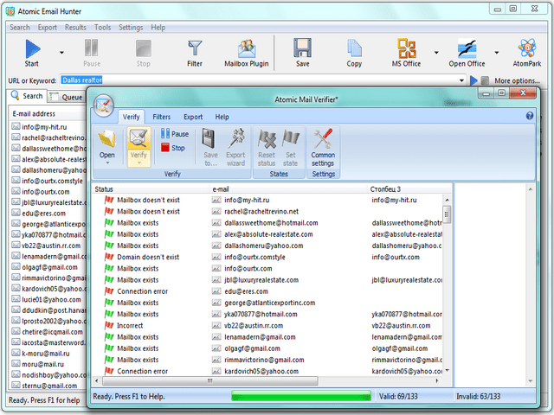Viewport: 554px width, 415px height.
Task: Click the Start search arrow icon
Action: pos(32,50)
